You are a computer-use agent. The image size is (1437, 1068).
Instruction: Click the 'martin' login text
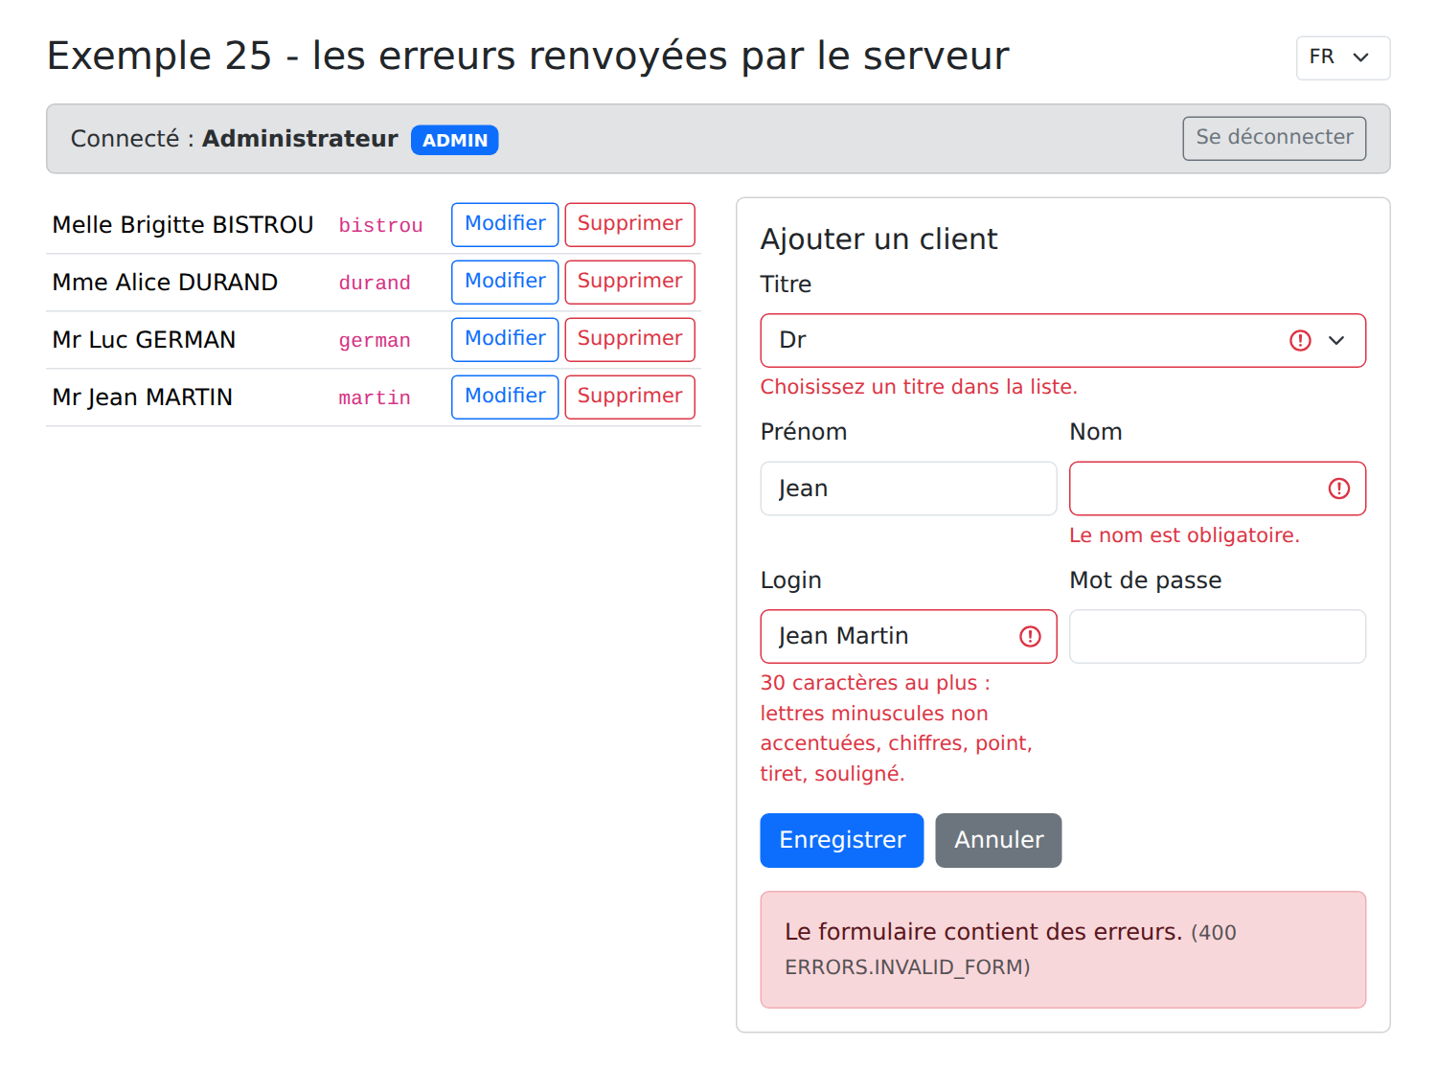(x=375, y=398)
